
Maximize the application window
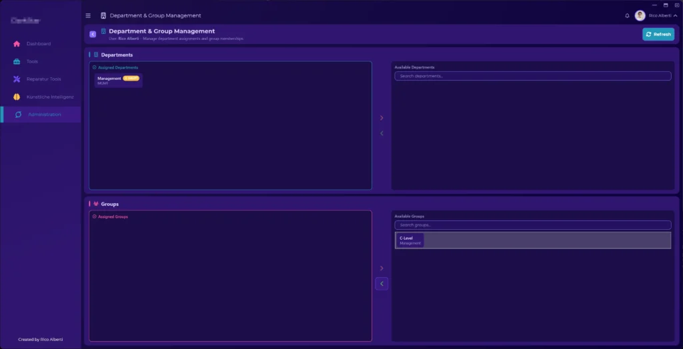(666, 5)
